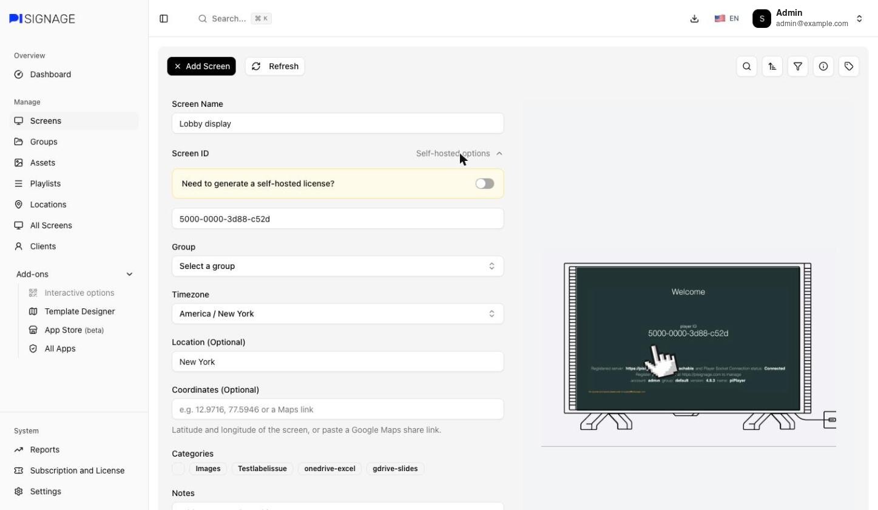This screenshot has height=510, width=878.
Task: Open Reports page
Action: pyautogui.click(x=74, y=450)
